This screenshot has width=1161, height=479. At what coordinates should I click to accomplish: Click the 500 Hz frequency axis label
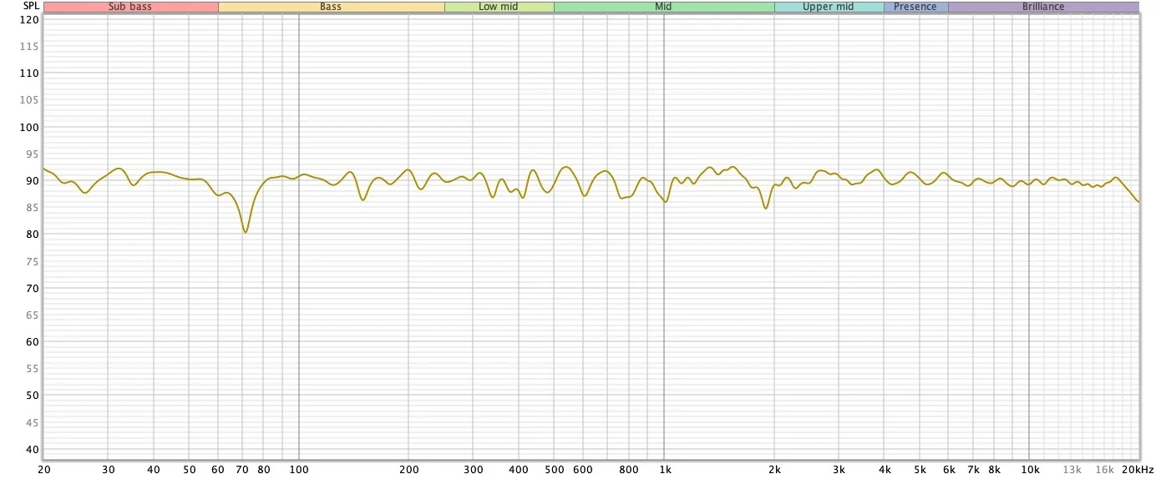click(554, 470)
